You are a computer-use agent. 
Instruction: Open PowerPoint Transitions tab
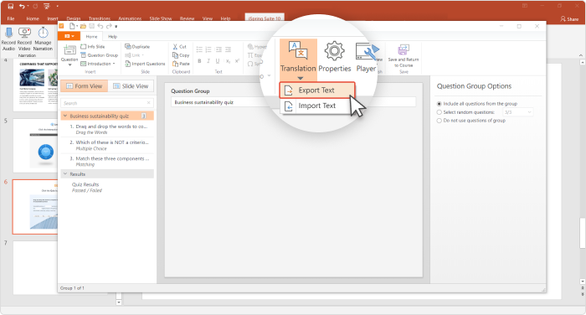click(100, 18)
